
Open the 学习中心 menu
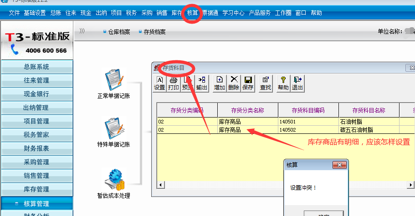(233, 13)
